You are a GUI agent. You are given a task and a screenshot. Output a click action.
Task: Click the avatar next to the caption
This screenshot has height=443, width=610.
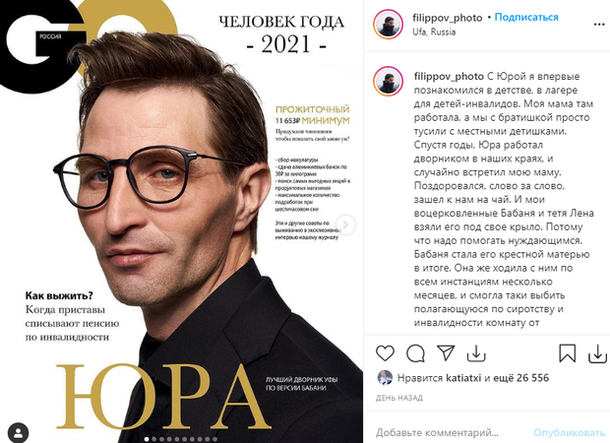point(389,82)
